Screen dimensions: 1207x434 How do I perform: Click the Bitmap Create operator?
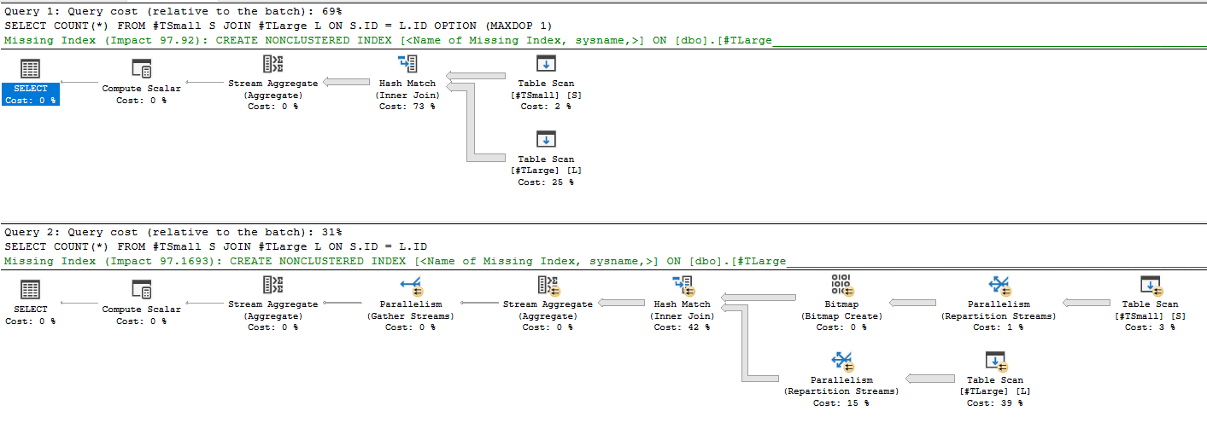click(x=841, y=303)
